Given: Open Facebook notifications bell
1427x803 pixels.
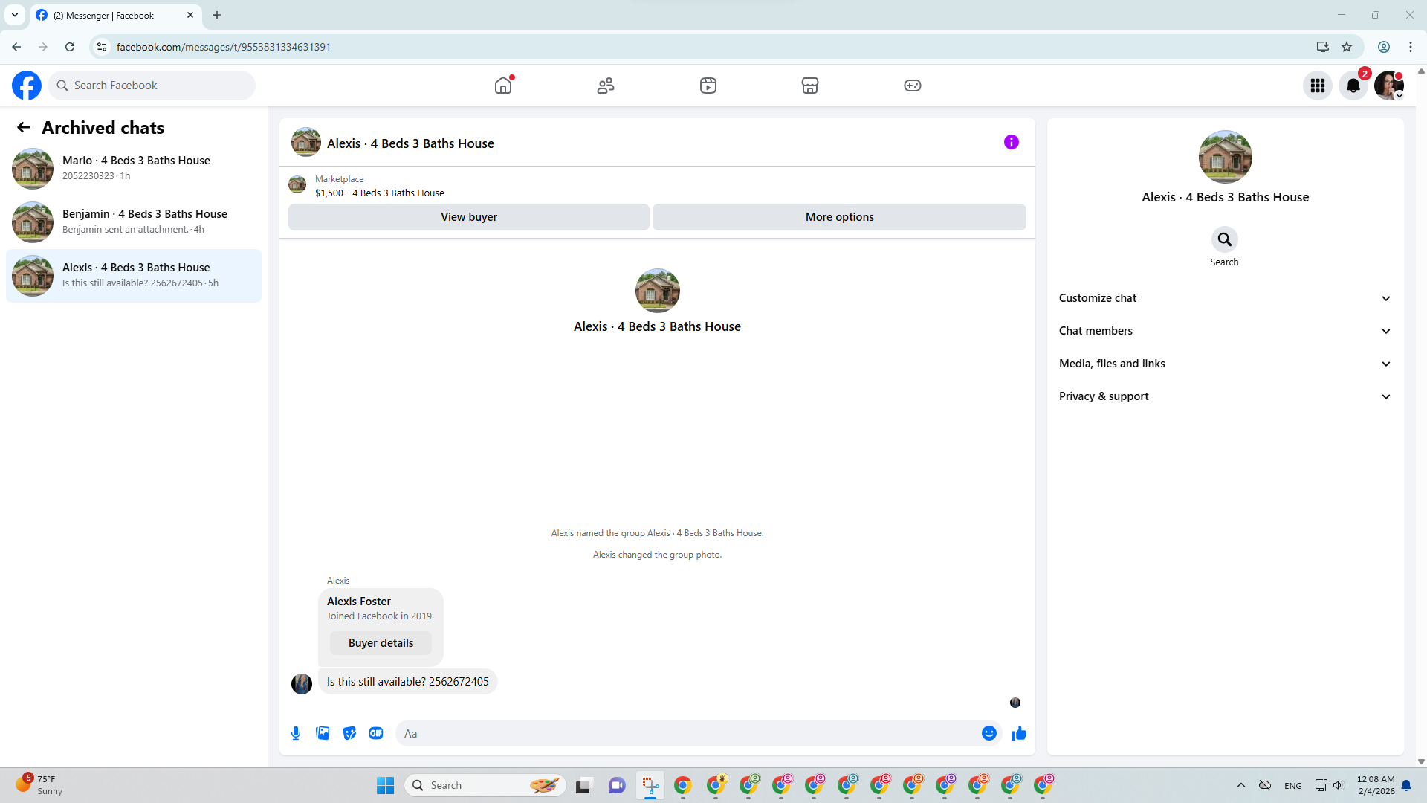Looking at the screenshot, I should coord(1353,86).
